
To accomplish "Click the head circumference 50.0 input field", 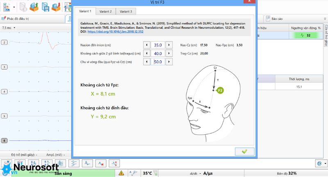I will 158,62.
